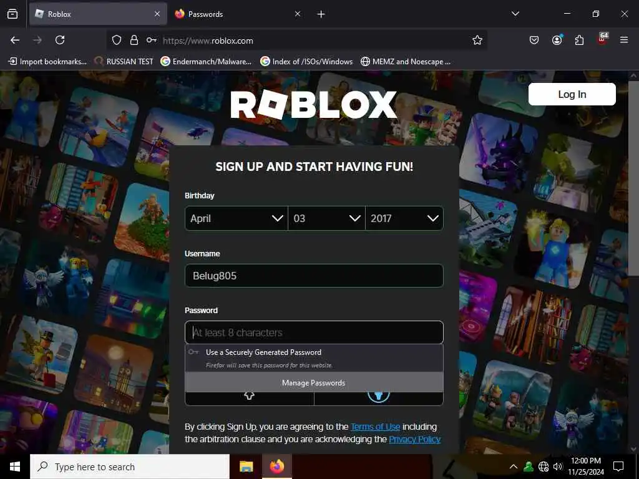The width and height of the screenshot is (639, 479).
Task: Open File Explorer from taskbar
Action: [246, 467]
